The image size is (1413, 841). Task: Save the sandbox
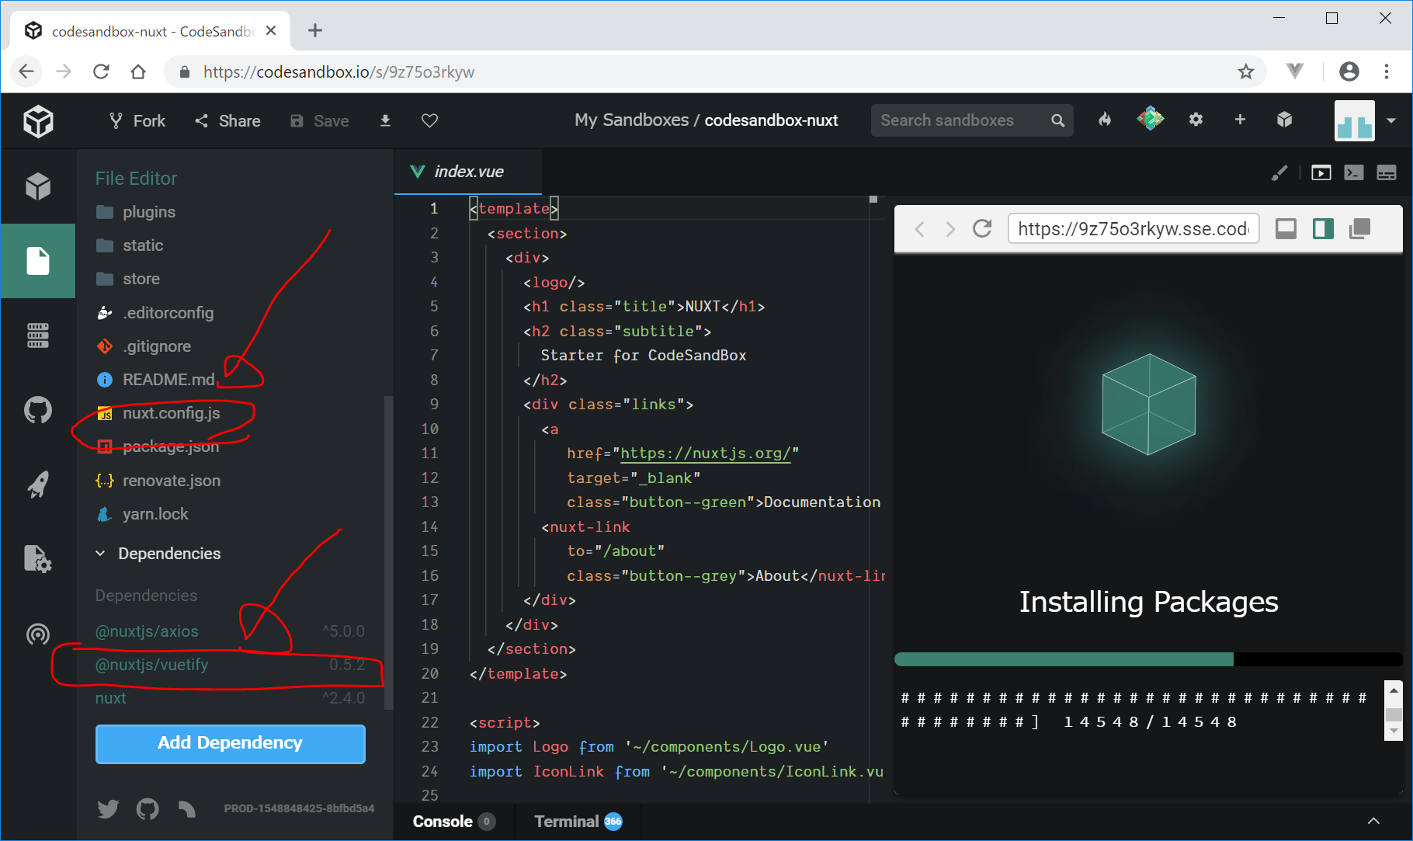pos(319,121)
